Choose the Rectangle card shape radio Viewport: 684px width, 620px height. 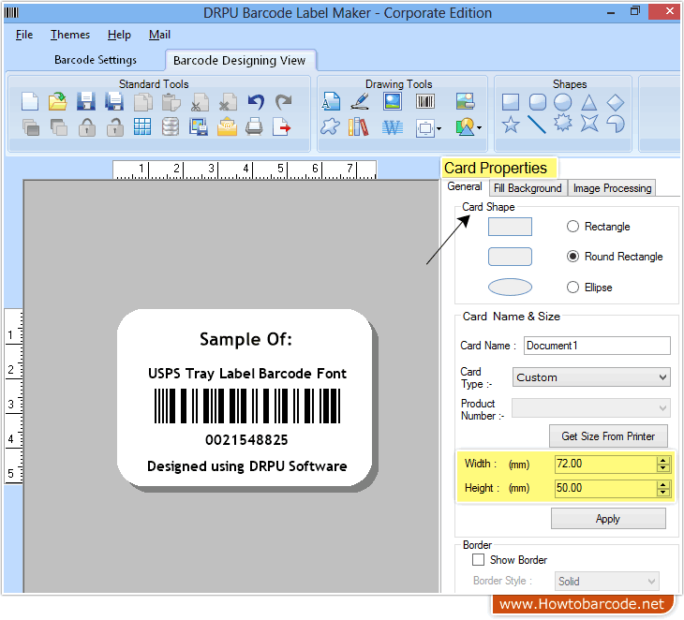pos(572,227)
